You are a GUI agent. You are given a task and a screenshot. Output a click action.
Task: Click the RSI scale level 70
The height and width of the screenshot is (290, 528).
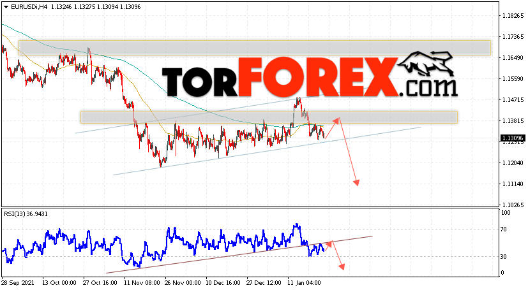pos(503,229)
